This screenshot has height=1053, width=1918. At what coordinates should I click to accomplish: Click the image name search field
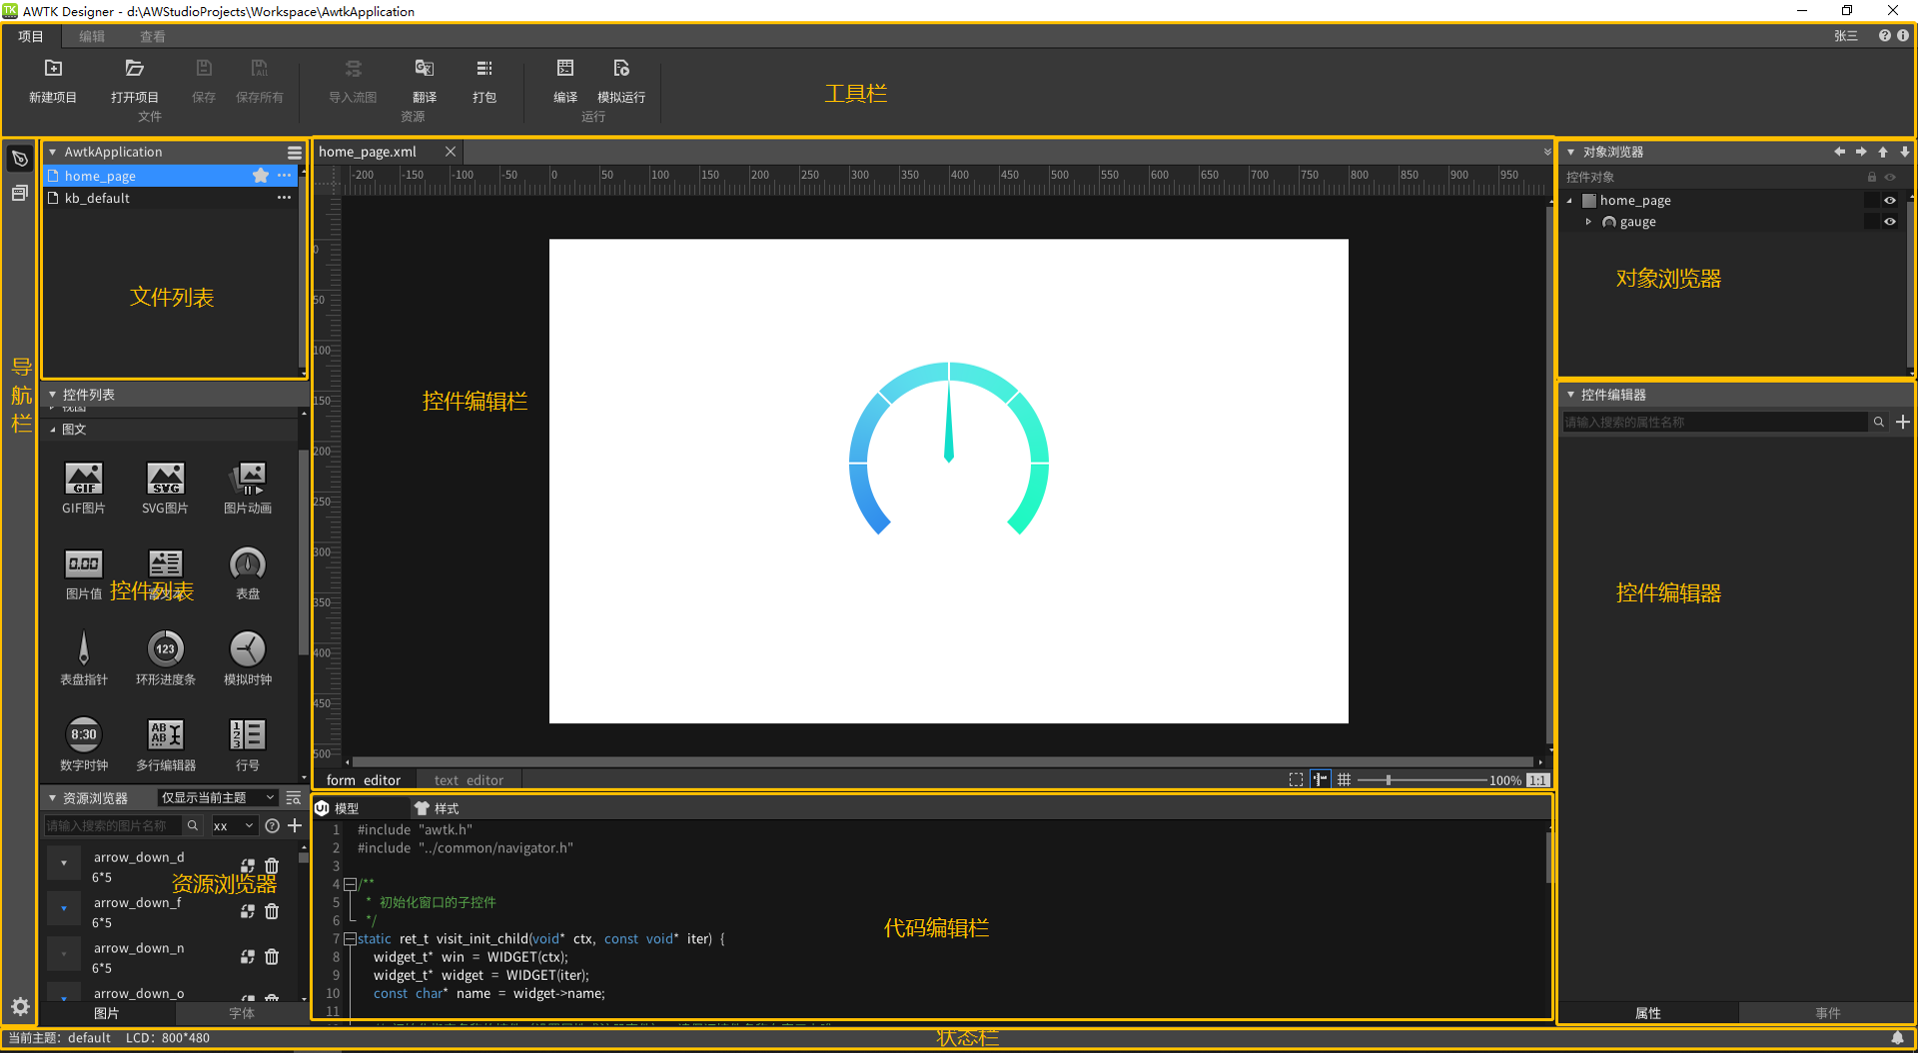113,826
